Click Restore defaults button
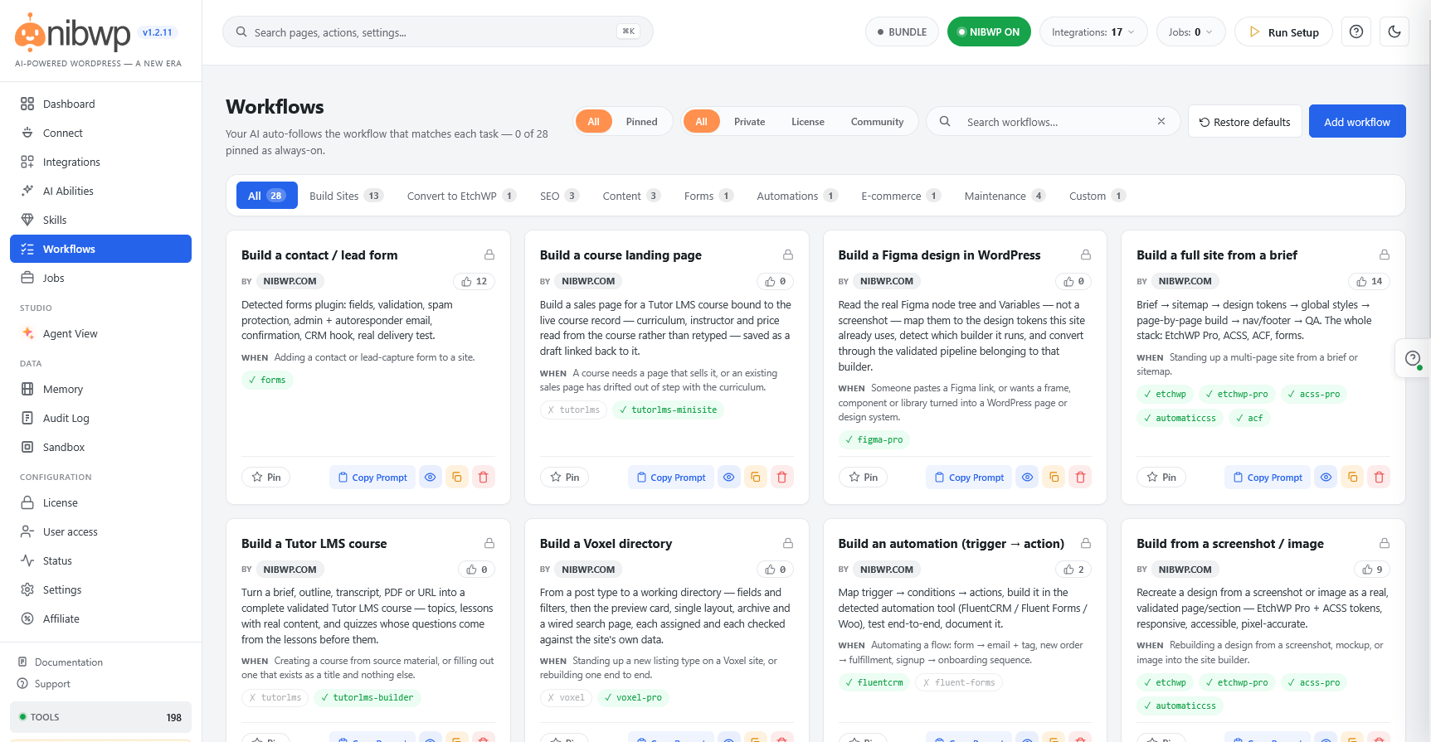The height and width of the screenshot is (742, 1431). coord(1244,121)
